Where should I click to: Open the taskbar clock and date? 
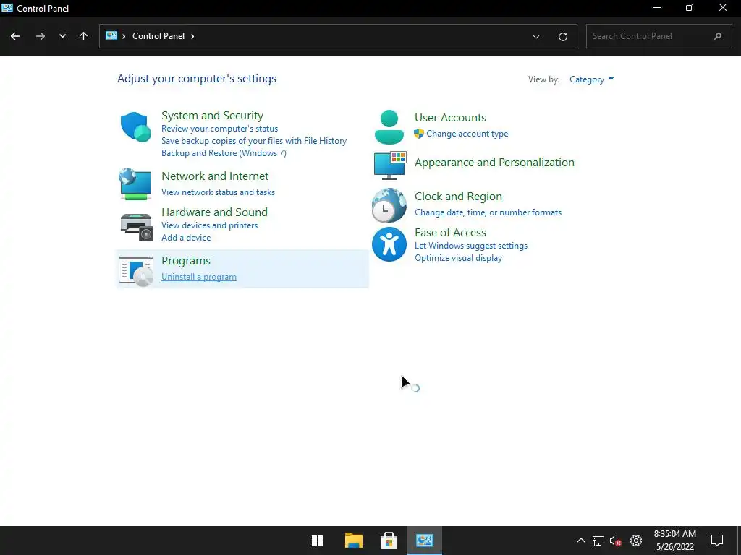675,541
